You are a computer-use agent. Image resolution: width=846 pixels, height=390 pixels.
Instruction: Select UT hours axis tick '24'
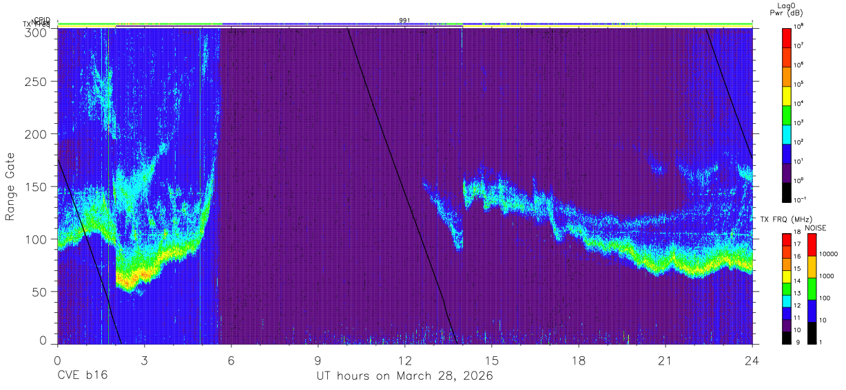click(752, 360)
